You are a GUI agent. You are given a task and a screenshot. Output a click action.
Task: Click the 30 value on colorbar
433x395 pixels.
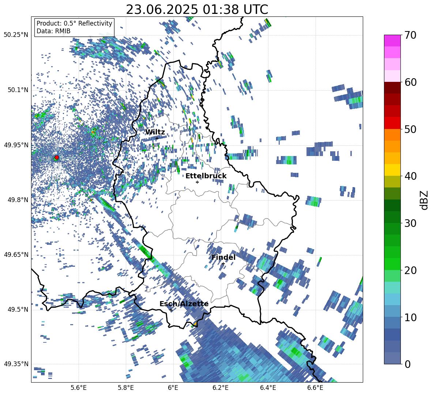(410, 223)
